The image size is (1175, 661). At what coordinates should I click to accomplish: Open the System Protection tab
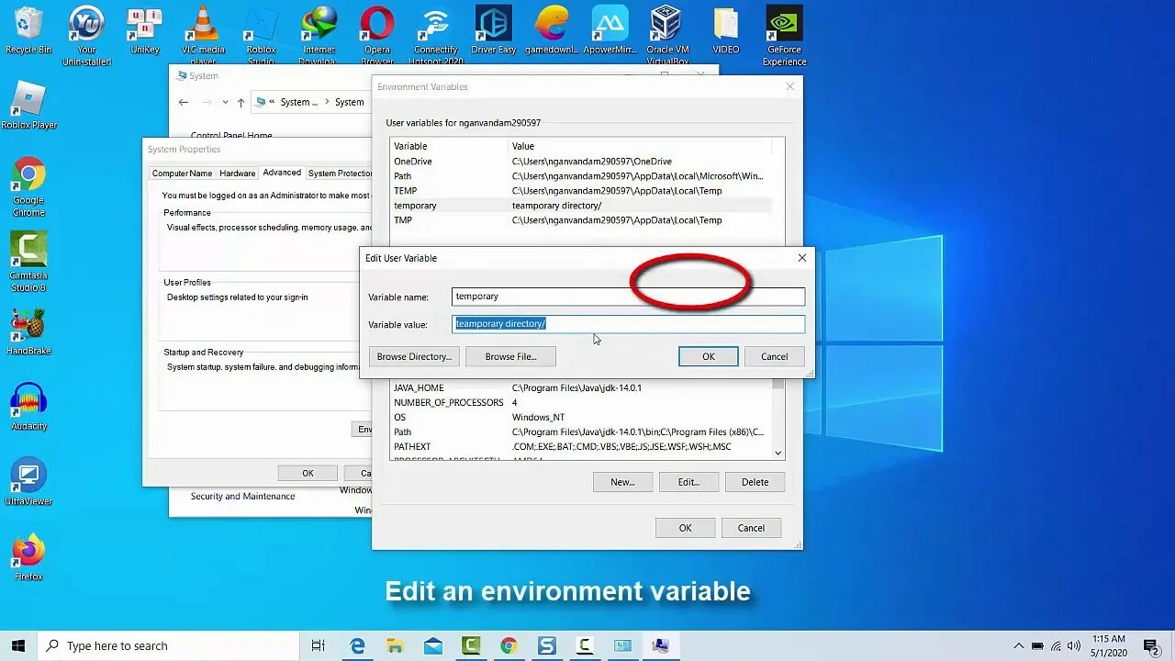pos(339,174)
